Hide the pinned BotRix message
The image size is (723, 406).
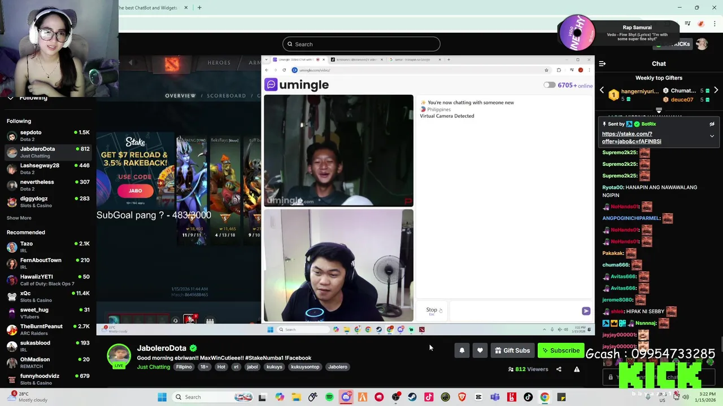click(x=712, y=124)
